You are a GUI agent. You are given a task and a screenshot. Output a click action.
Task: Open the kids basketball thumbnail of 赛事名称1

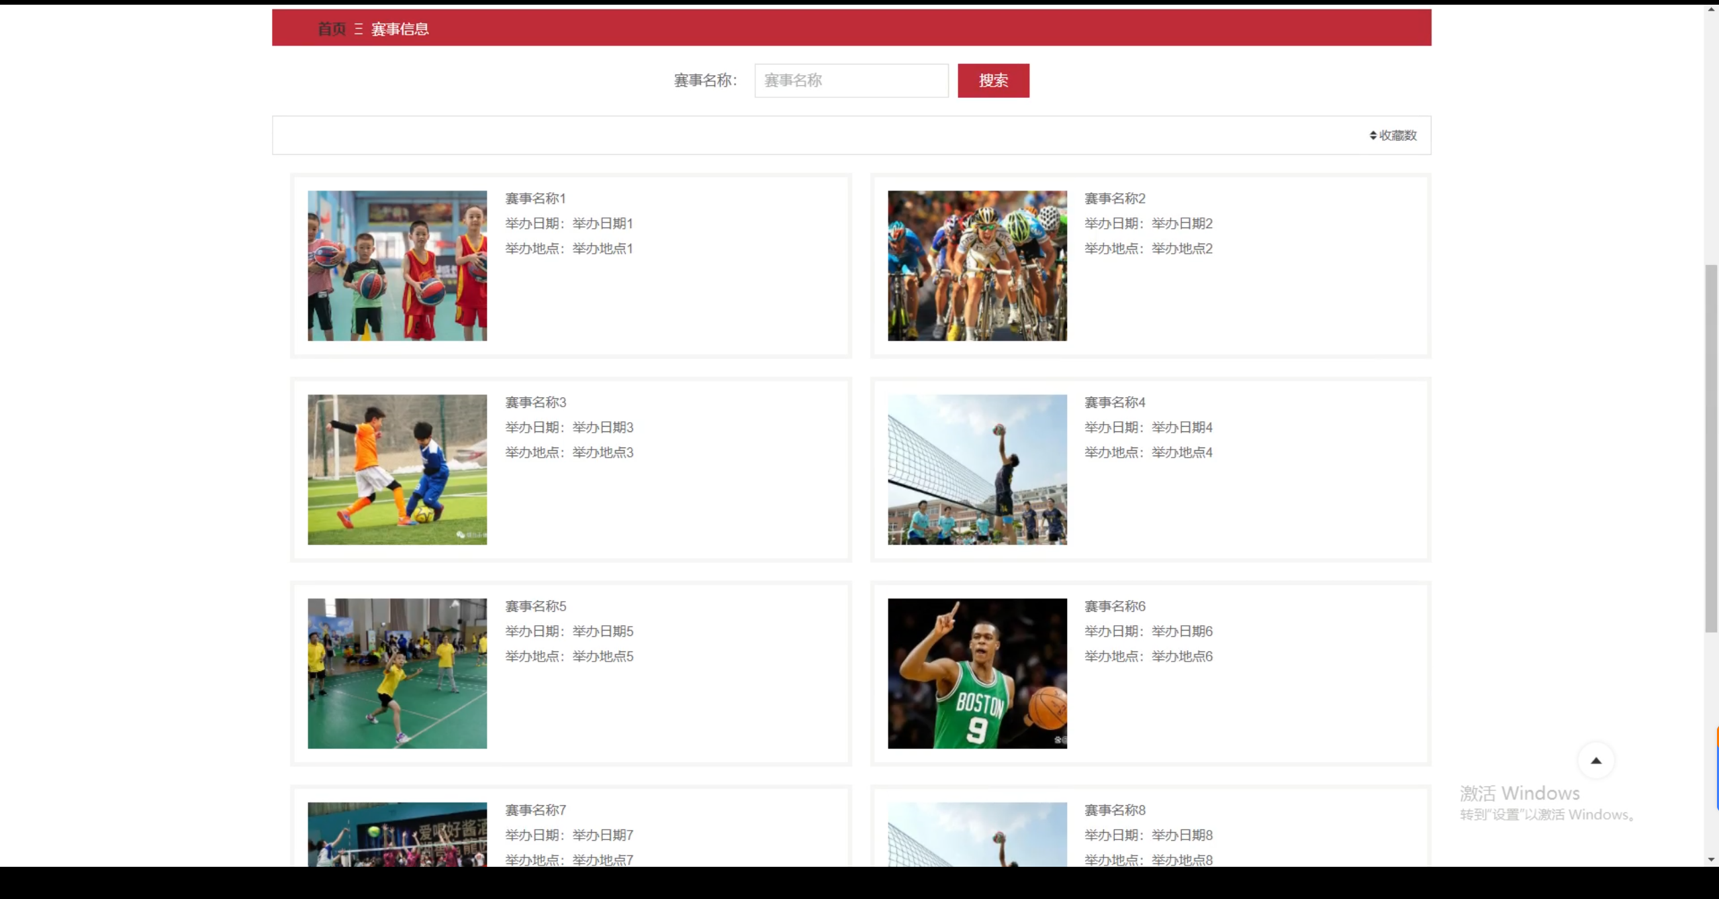pos(397,266)
